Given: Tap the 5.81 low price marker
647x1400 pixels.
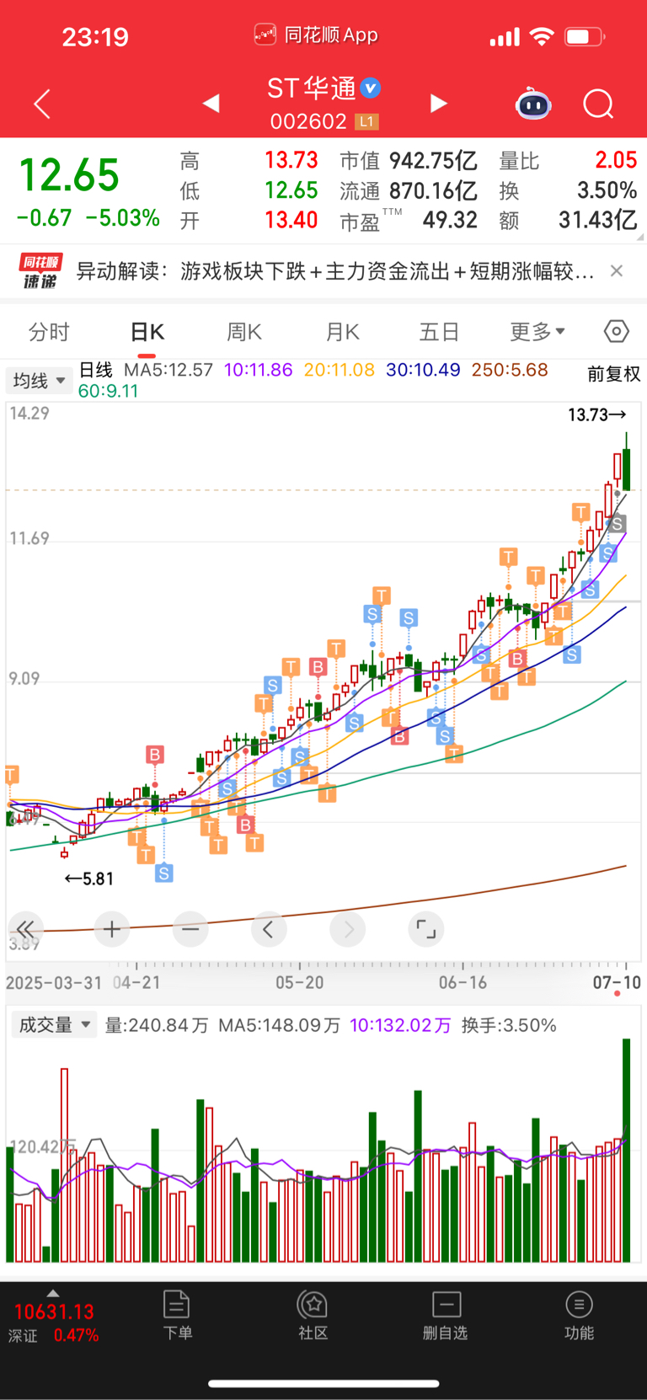Looking at the screenshot, I should tap(88, 879).
